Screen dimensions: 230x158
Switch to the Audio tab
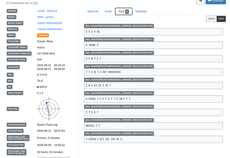108,11
